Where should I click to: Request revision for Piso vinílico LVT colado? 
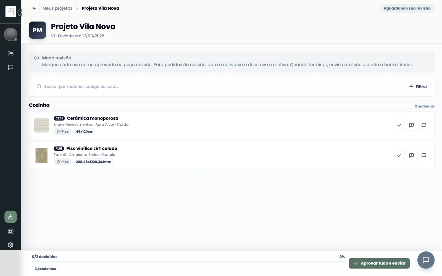click(411, 155)
